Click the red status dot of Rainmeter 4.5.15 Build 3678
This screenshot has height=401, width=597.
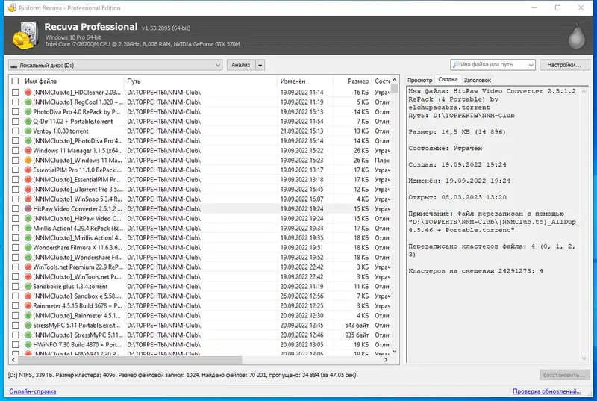pos(28,306)
